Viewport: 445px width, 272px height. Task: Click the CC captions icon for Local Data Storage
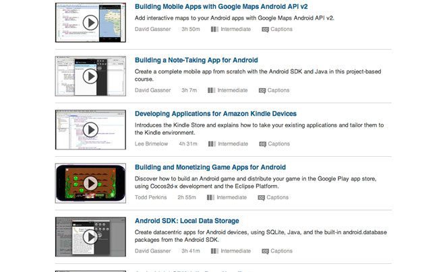coord(265,251)
